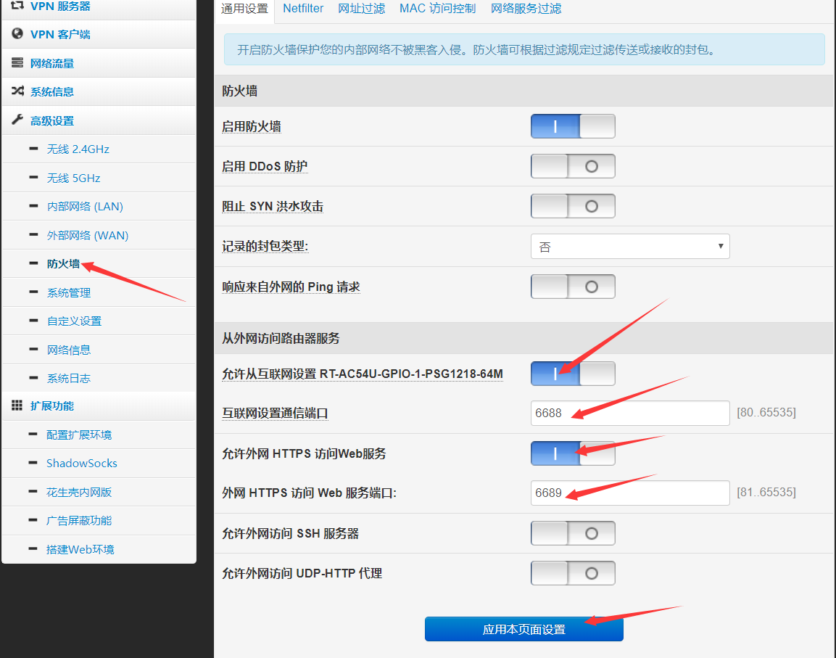Open 搭建Web环境 page
The image size is (836, 658).
point(80,549)
